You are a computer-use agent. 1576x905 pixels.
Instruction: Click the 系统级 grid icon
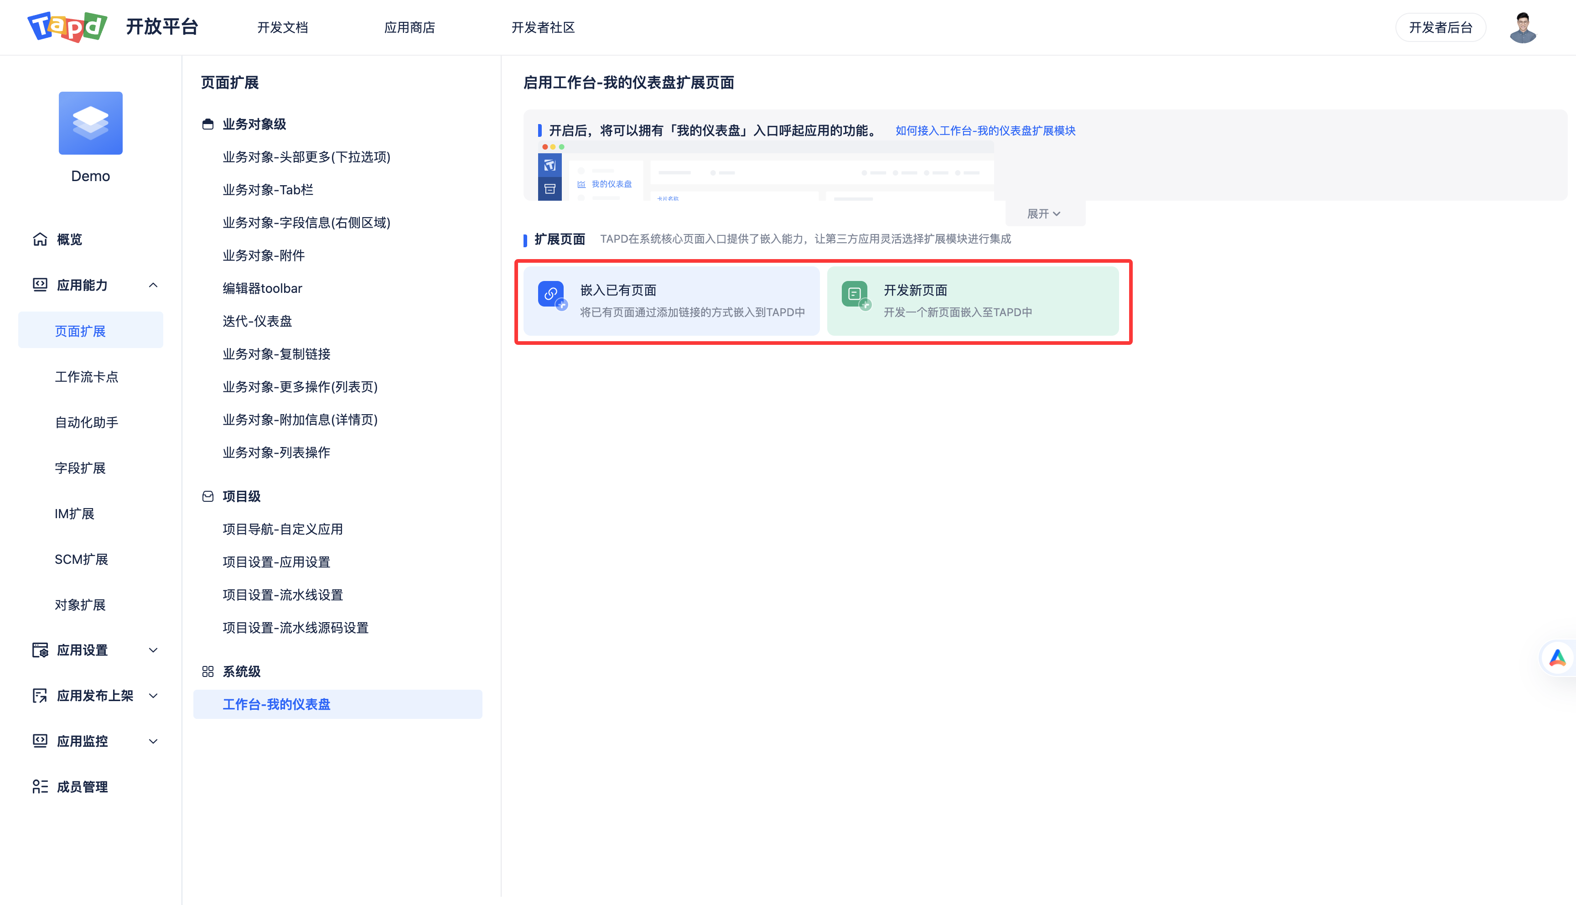(207, 671)
